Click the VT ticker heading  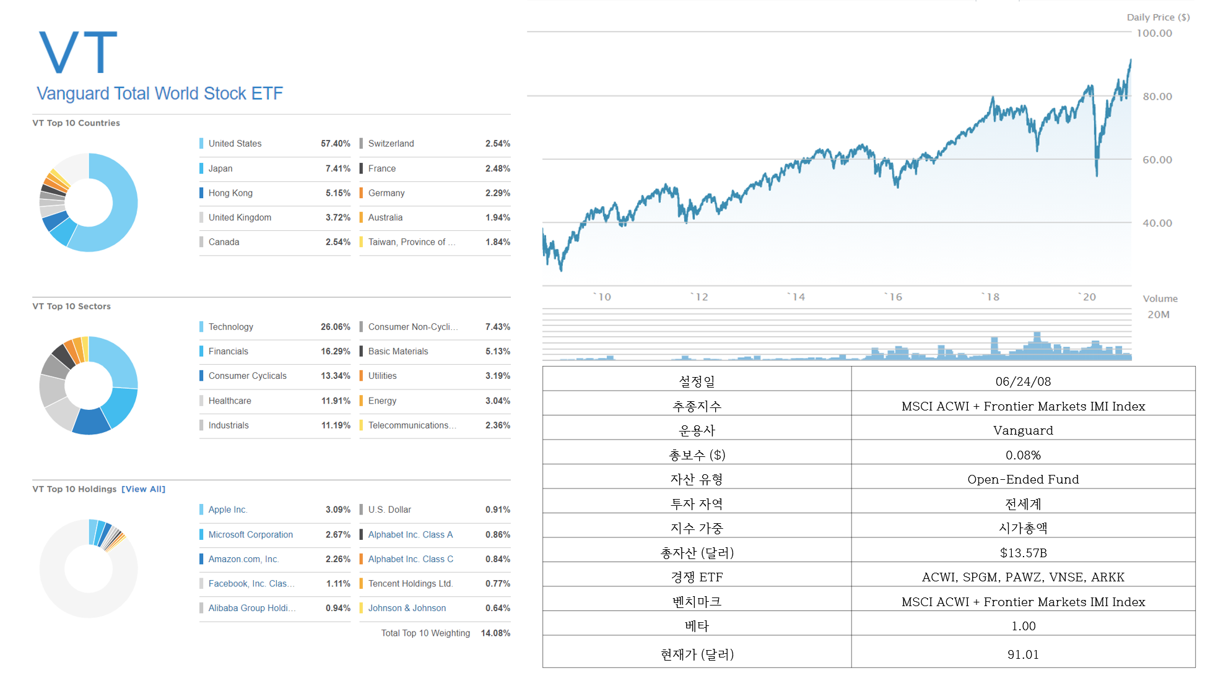[78, 53]
